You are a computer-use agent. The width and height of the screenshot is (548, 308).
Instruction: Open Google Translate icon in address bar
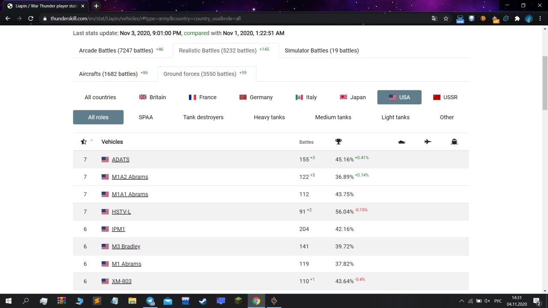tap(435, 18)
